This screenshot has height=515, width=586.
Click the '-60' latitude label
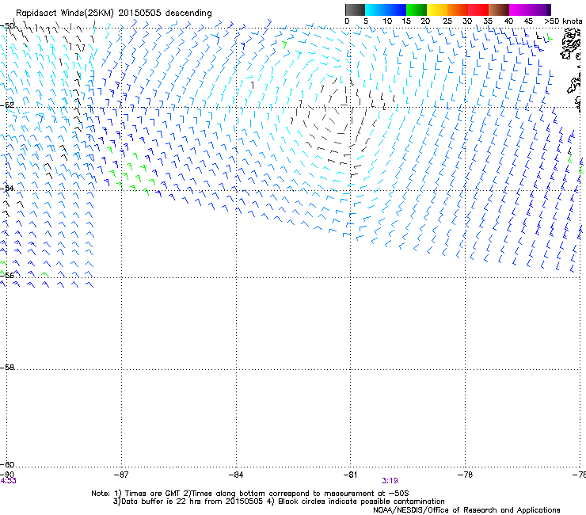[7, 464]
